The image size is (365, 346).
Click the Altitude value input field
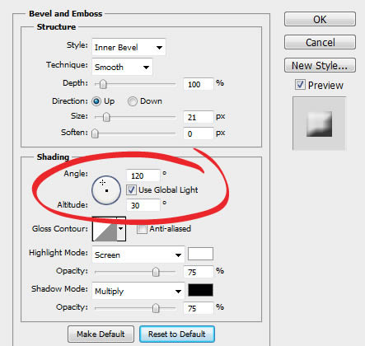tap(143, 205)
